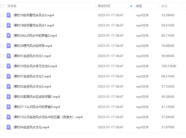Check the box for 课时05走进风水文化5.mp4
The height and width of the screenshot is (138, 186).
click(2, 86)
